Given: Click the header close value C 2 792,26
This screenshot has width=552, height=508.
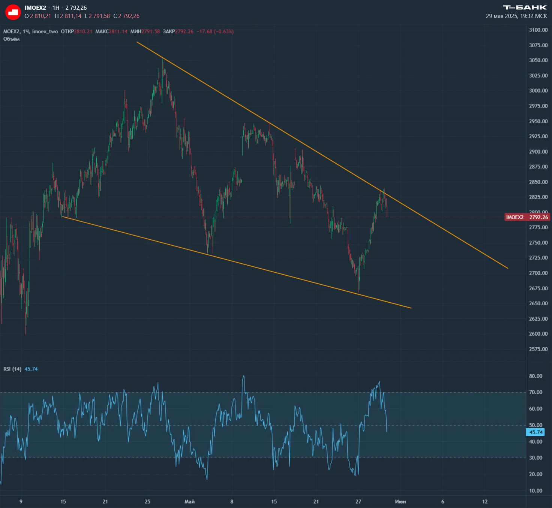Looking at the screenshot, I should pos(126,16).
